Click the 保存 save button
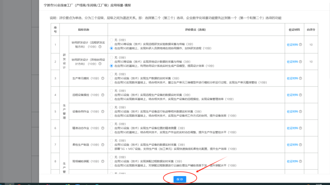The width and height of the screenshot is (330, 185). coord(180,179)
